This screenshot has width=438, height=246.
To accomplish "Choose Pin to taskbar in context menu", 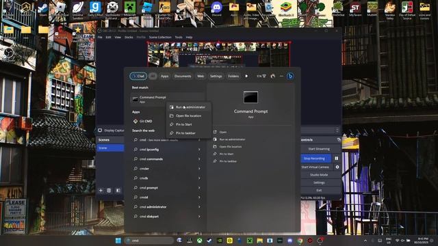I will (189, 133).
